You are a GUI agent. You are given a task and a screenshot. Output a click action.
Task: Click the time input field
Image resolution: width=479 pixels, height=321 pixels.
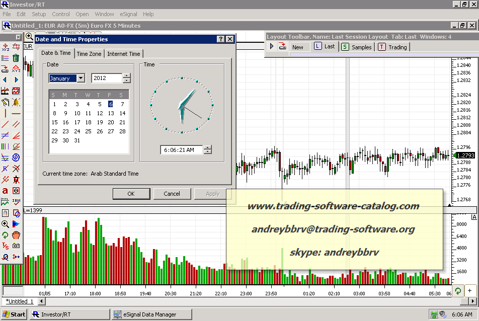point(181,150)
